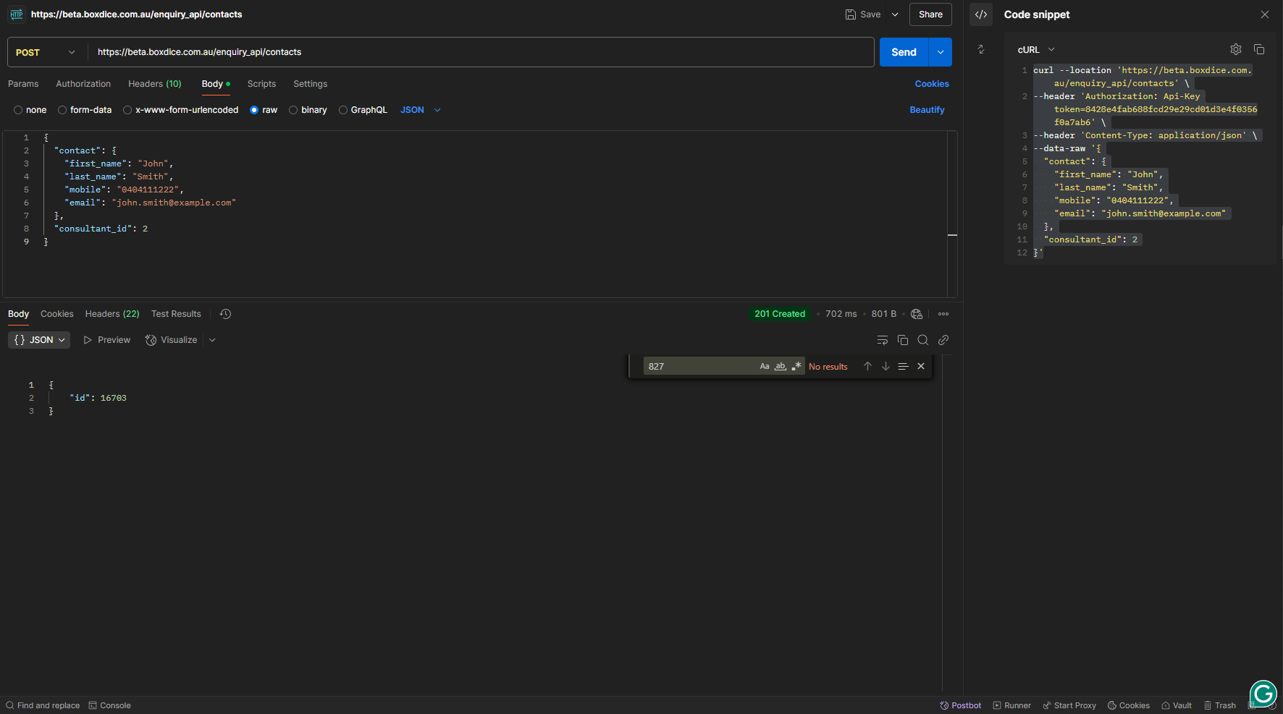Open the code snippet panel icon
1283x714 pixels.
click(981, 14)
